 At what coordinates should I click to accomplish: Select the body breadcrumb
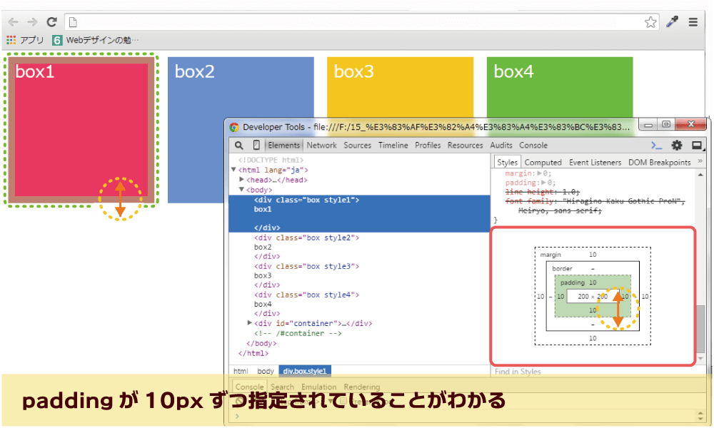click(266, 371)
